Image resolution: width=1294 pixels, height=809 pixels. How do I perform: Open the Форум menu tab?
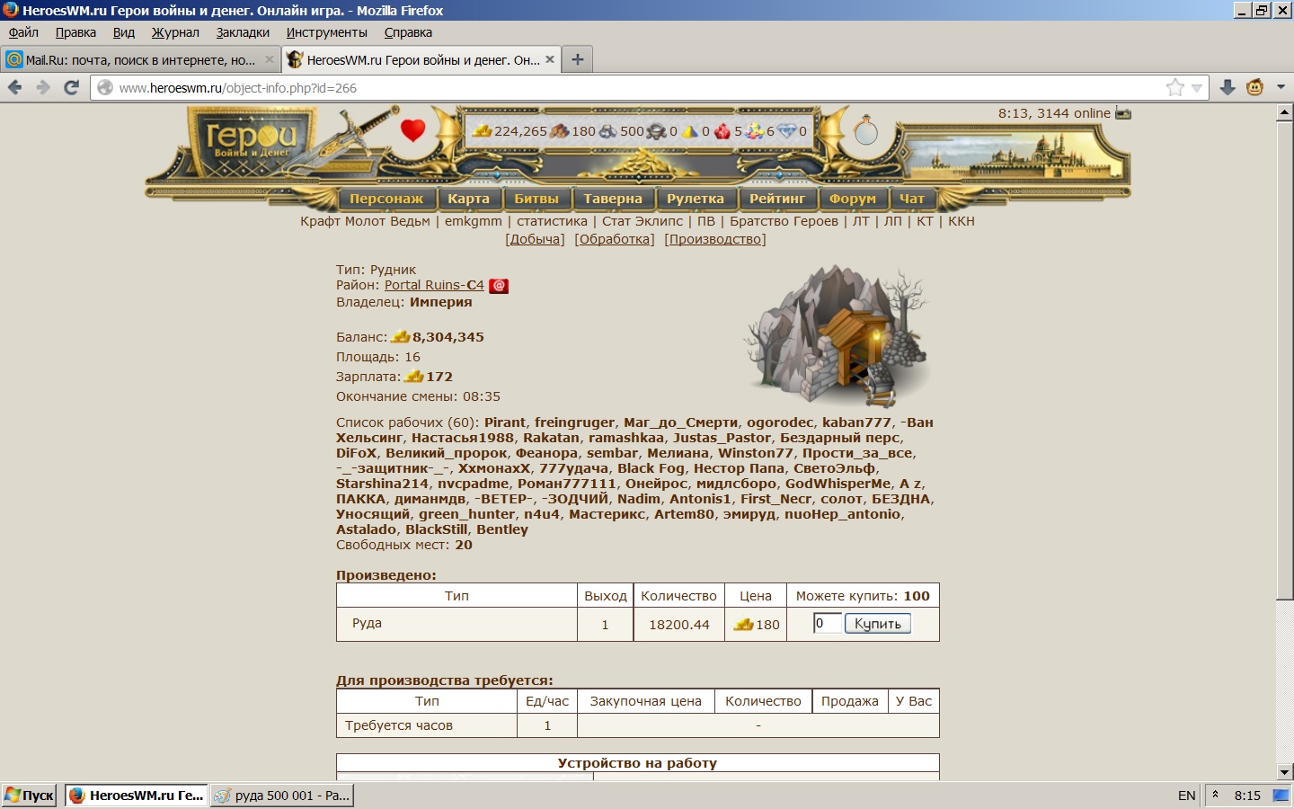pyautogui.click(x=853, y=199)
